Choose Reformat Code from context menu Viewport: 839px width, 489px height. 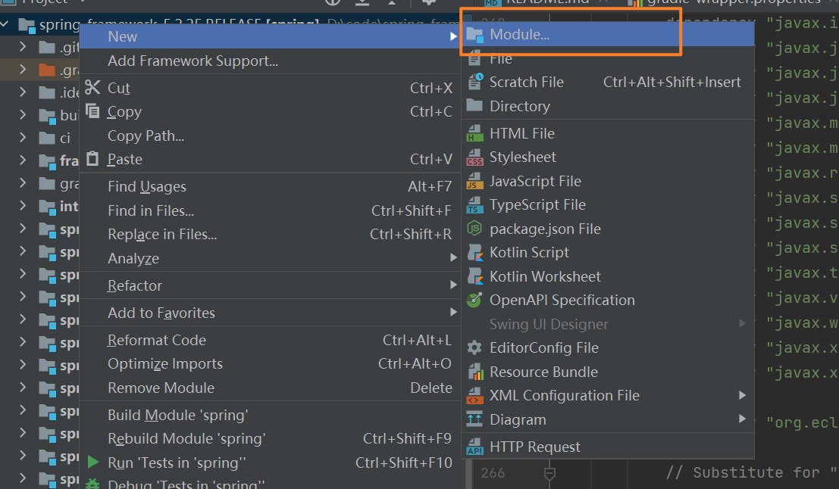(157, 340)
